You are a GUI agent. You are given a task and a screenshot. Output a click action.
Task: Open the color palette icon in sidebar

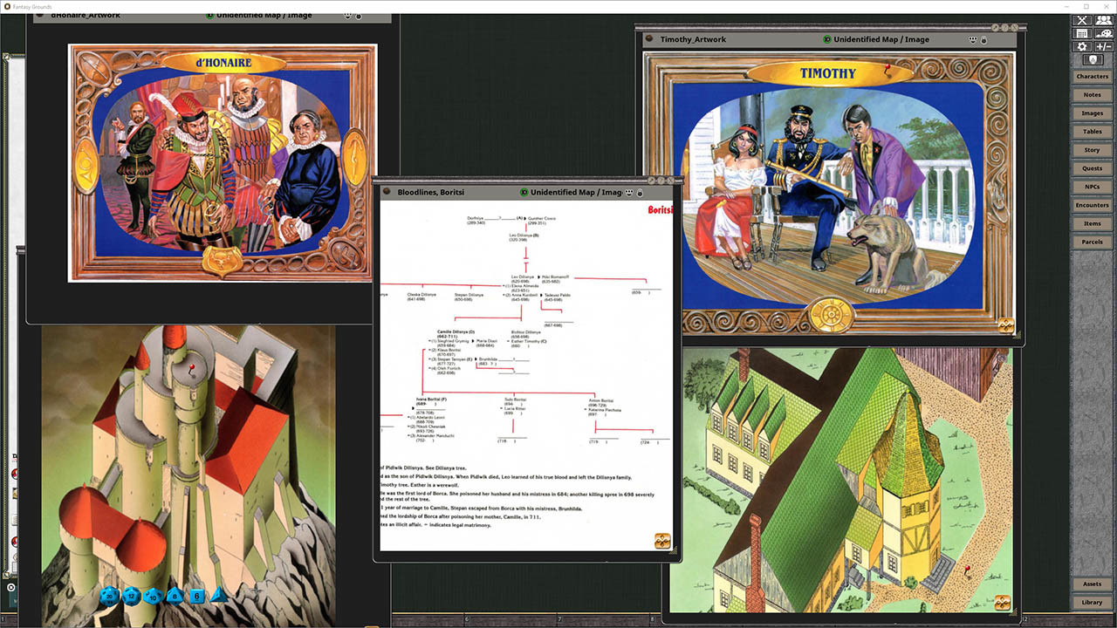pos(1104,33)
